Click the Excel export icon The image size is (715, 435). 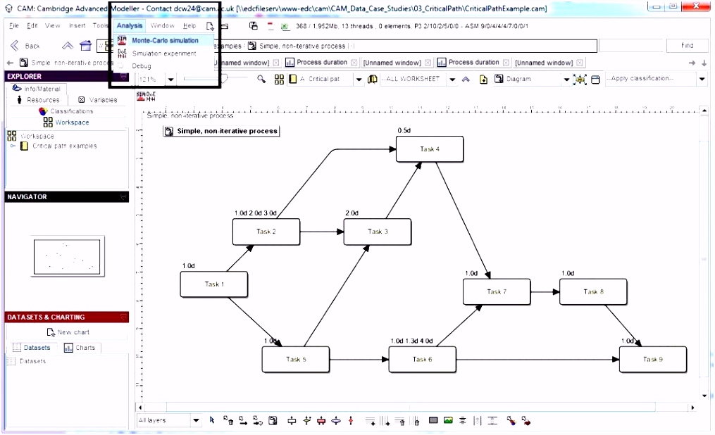pyautogui.click(x=285, y=27)
